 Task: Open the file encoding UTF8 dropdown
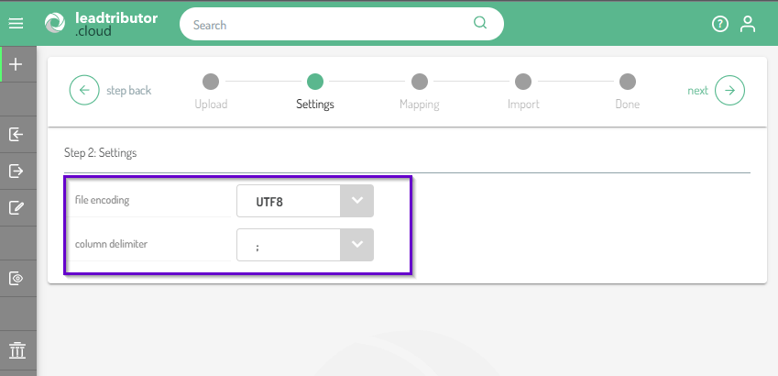click(x=305, y=201)
